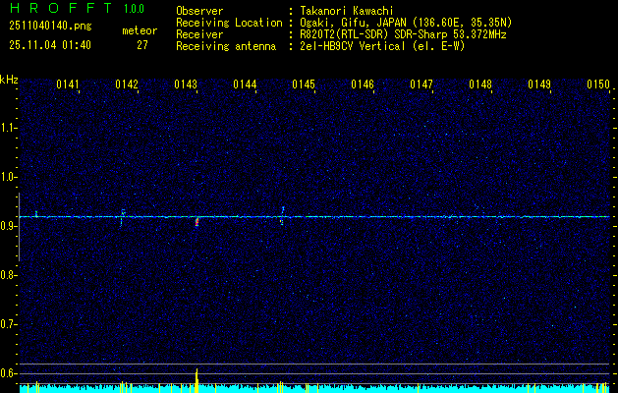Click the 0147 time label
Screen dimensions: 618x393
(x=421, y=84)
